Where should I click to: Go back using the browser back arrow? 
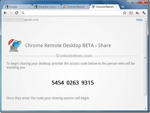(x=5, y=13)
